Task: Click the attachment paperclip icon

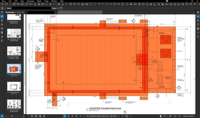Action: click(x=51, y=4)
